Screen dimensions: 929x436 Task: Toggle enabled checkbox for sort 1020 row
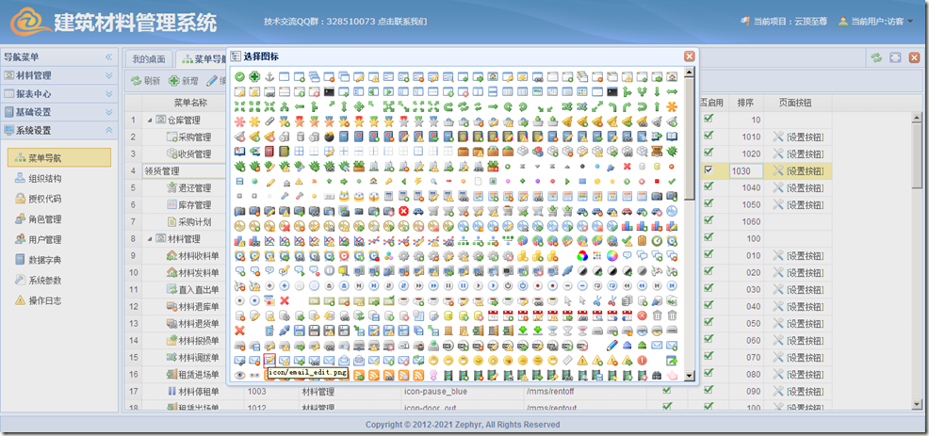(708, 153)
